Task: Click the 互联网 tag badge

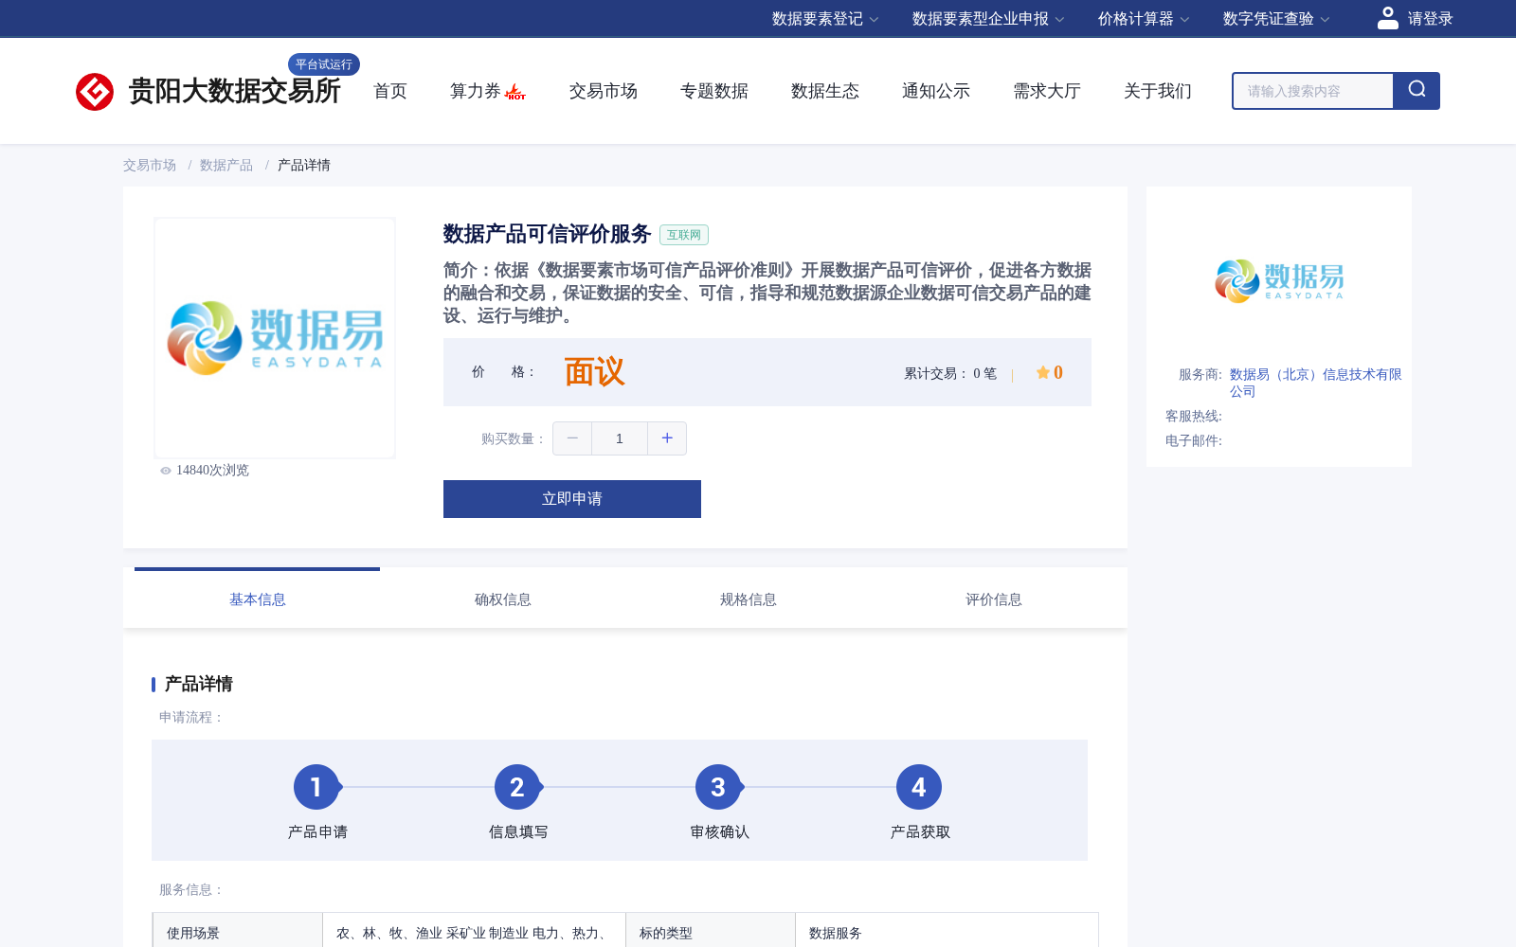Action: [x=684, y=235]
